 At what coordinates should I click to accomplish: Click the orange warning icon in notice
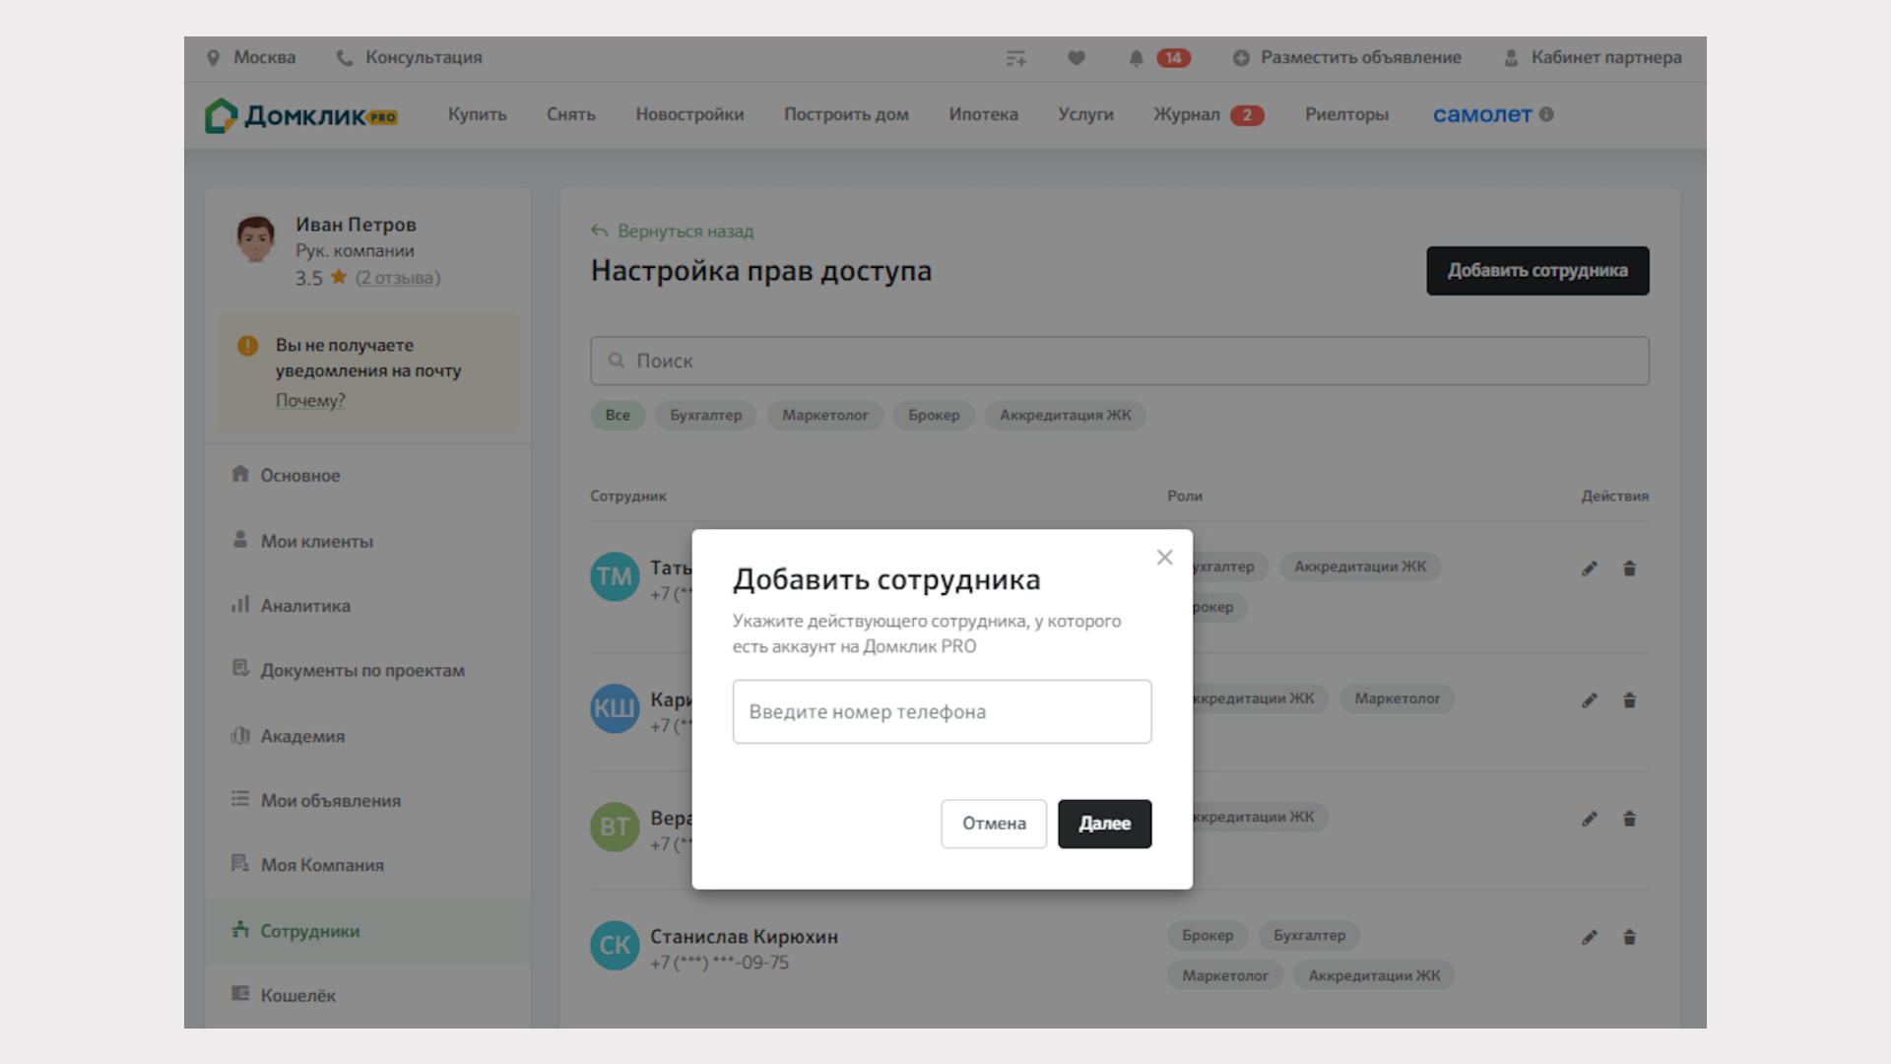tap(247, 346)
